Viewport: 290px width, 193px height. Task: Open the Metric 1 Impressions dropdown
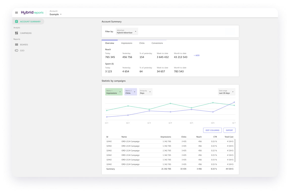[114, 92]
